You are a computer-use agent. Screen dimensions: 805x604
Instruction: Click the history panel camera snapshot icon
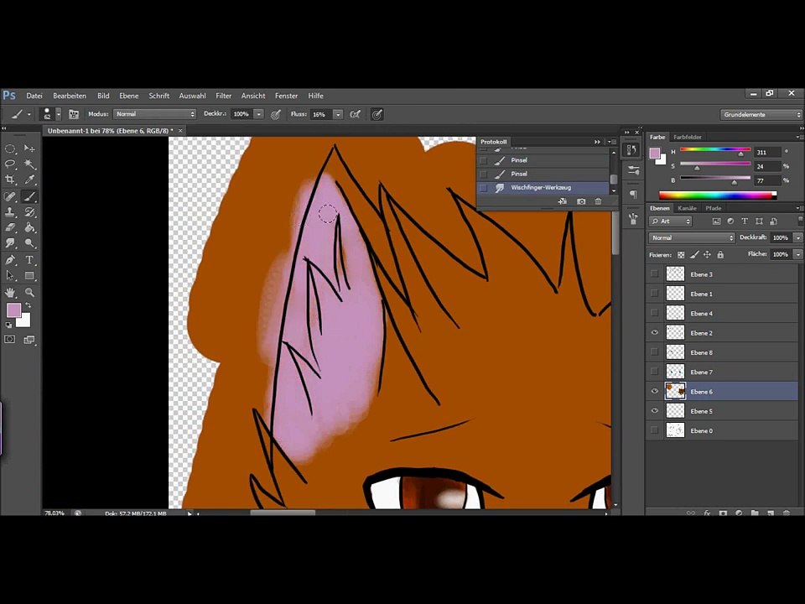(580, 201)
